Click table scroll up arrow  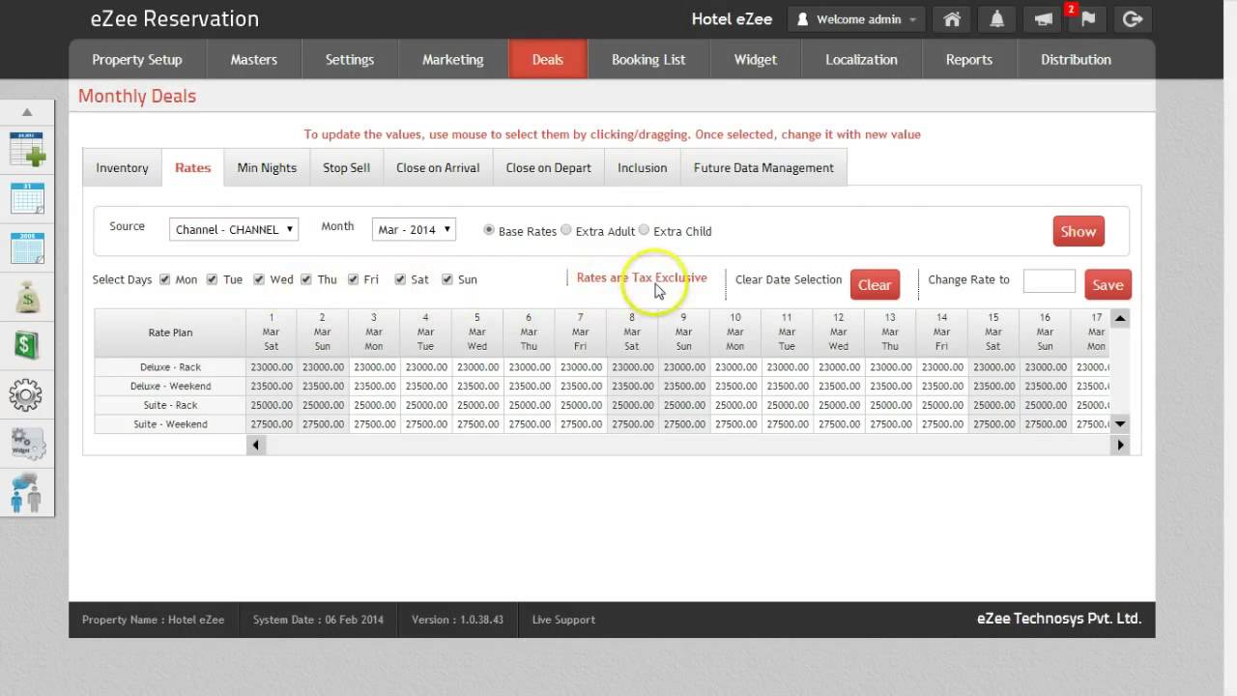pos(1120,318)
